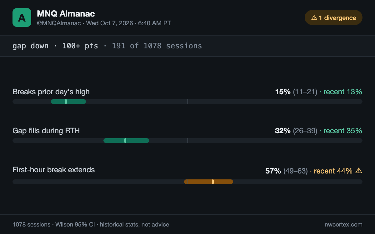The width and height of the screenshot is (375, 234).
Task: Click the 57% marker on First-hour break bar
Action: click(213, 182)
